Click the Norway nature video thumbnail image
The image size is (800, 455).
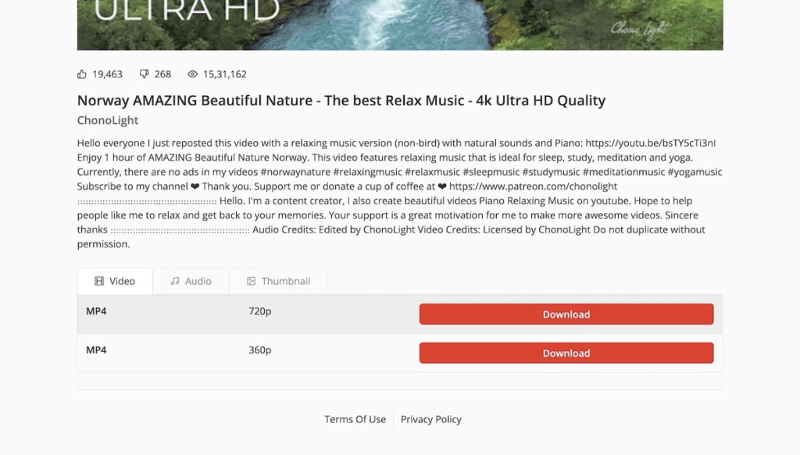pyautogui.click(x=400, y=25)
